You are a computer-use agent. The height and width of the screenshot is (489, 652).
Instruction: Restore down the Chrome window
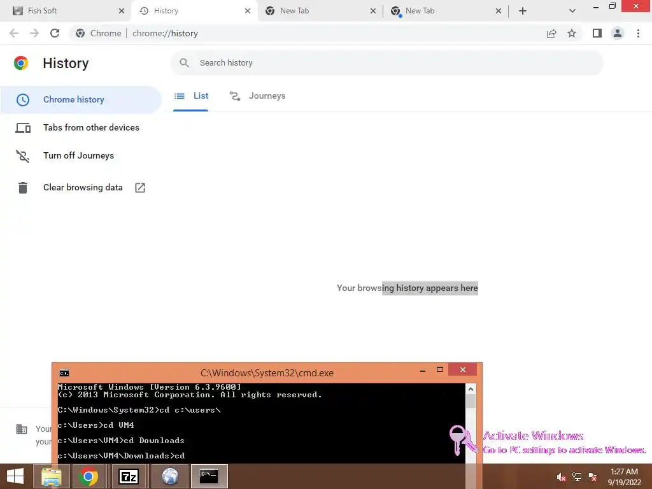[612, 6]
